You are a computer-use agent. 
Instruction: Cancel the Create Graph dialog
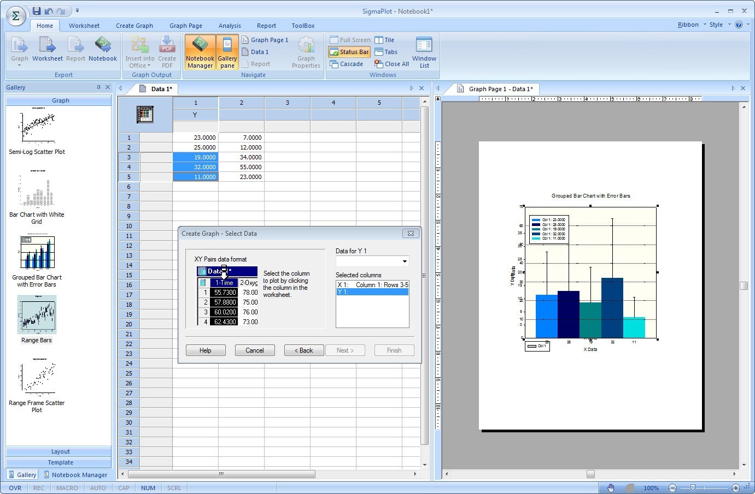coord(255,350)
